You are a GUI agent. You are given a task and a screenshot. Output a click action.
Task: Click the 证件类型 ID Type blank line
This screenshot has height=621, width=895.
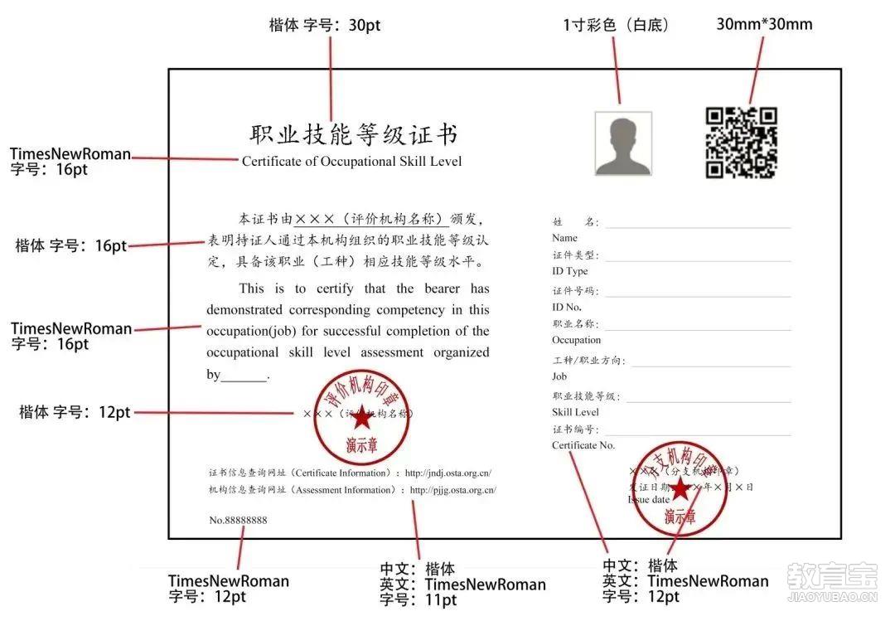click(x=697, y=260)
